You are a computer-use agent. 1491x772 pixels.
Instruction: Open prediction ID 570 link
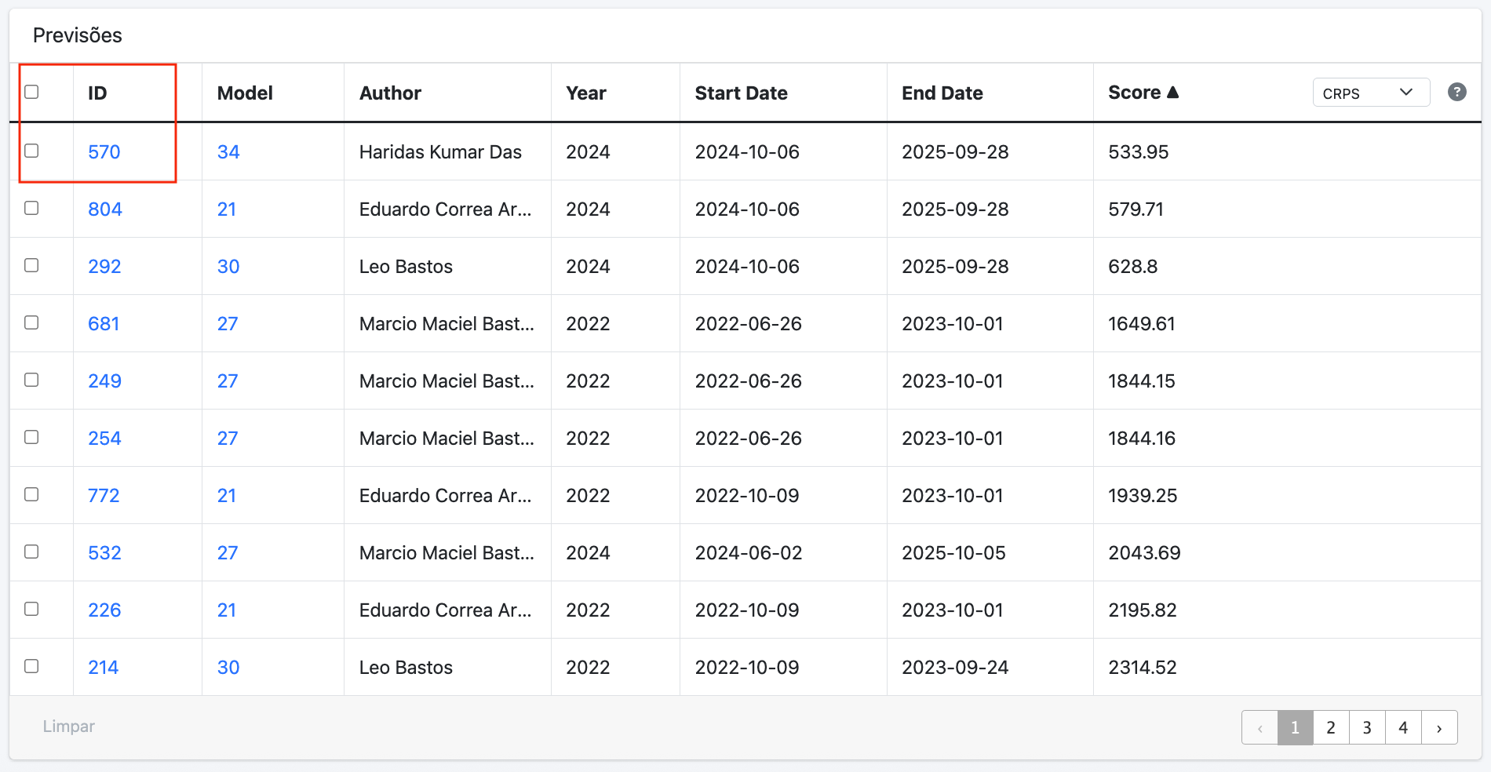[x=104, y=152]
